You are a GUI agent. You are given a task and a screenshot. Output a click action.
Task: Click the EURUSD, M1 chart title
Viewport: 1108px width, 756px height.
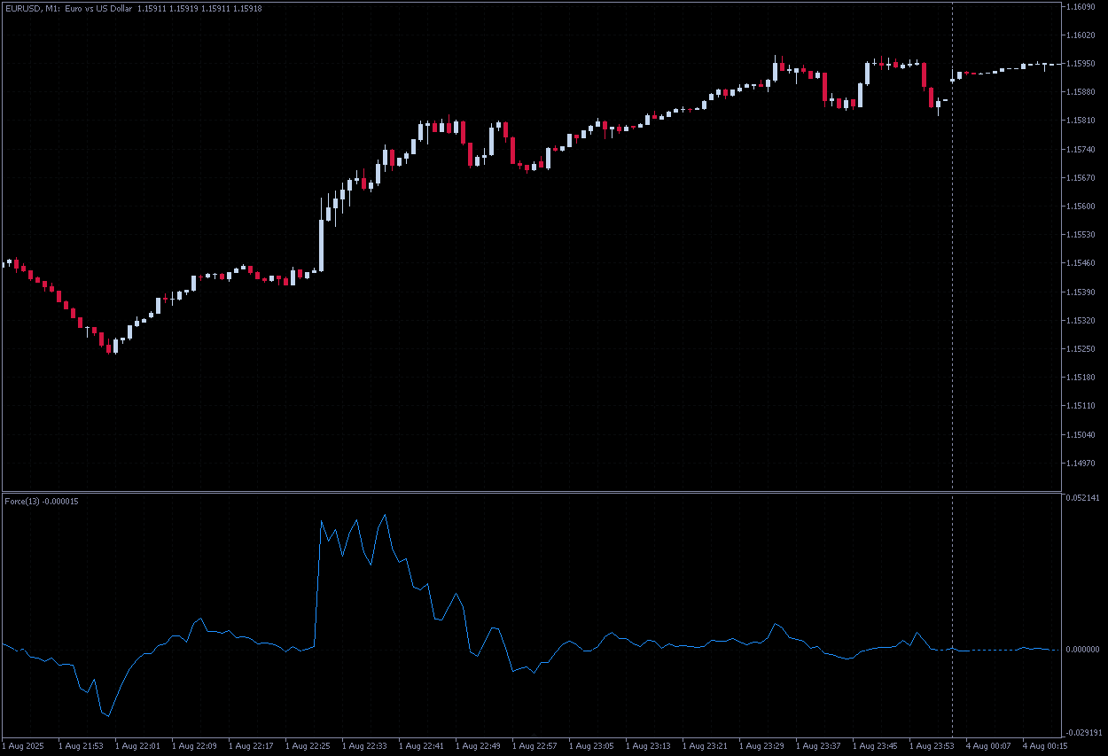(x=68, y=9)
